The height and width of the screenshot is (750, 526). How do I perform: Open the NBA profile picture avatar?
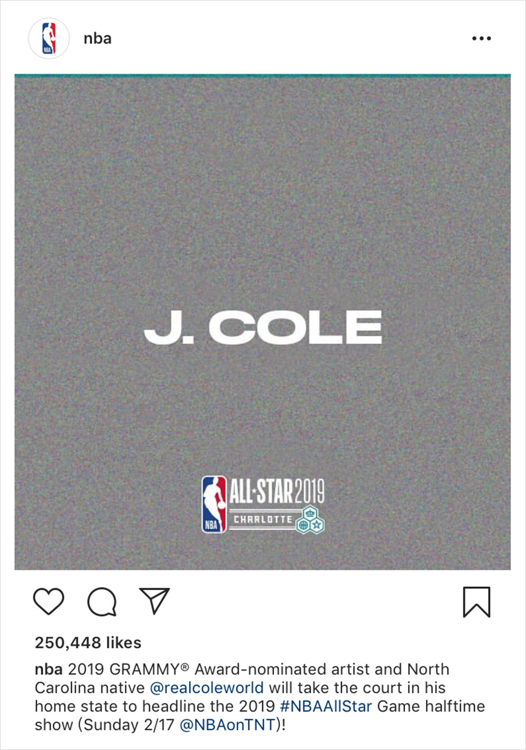48,38
